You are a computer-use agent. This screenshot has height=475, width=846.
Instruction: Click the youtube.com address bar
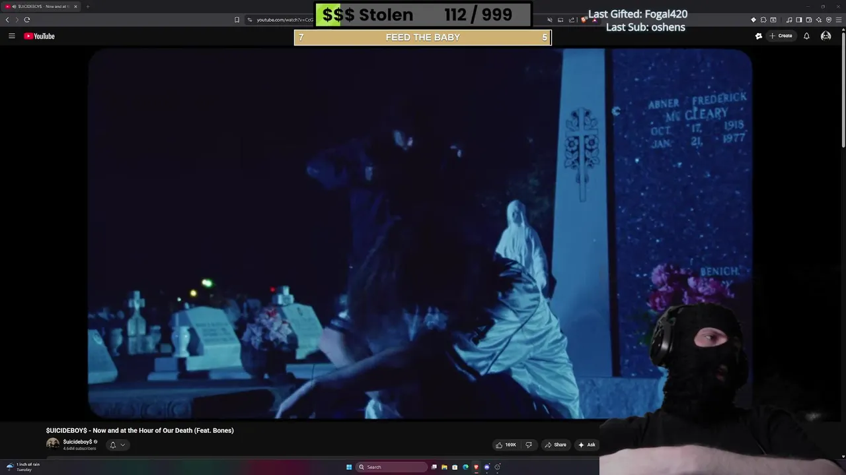coord(284,20)
